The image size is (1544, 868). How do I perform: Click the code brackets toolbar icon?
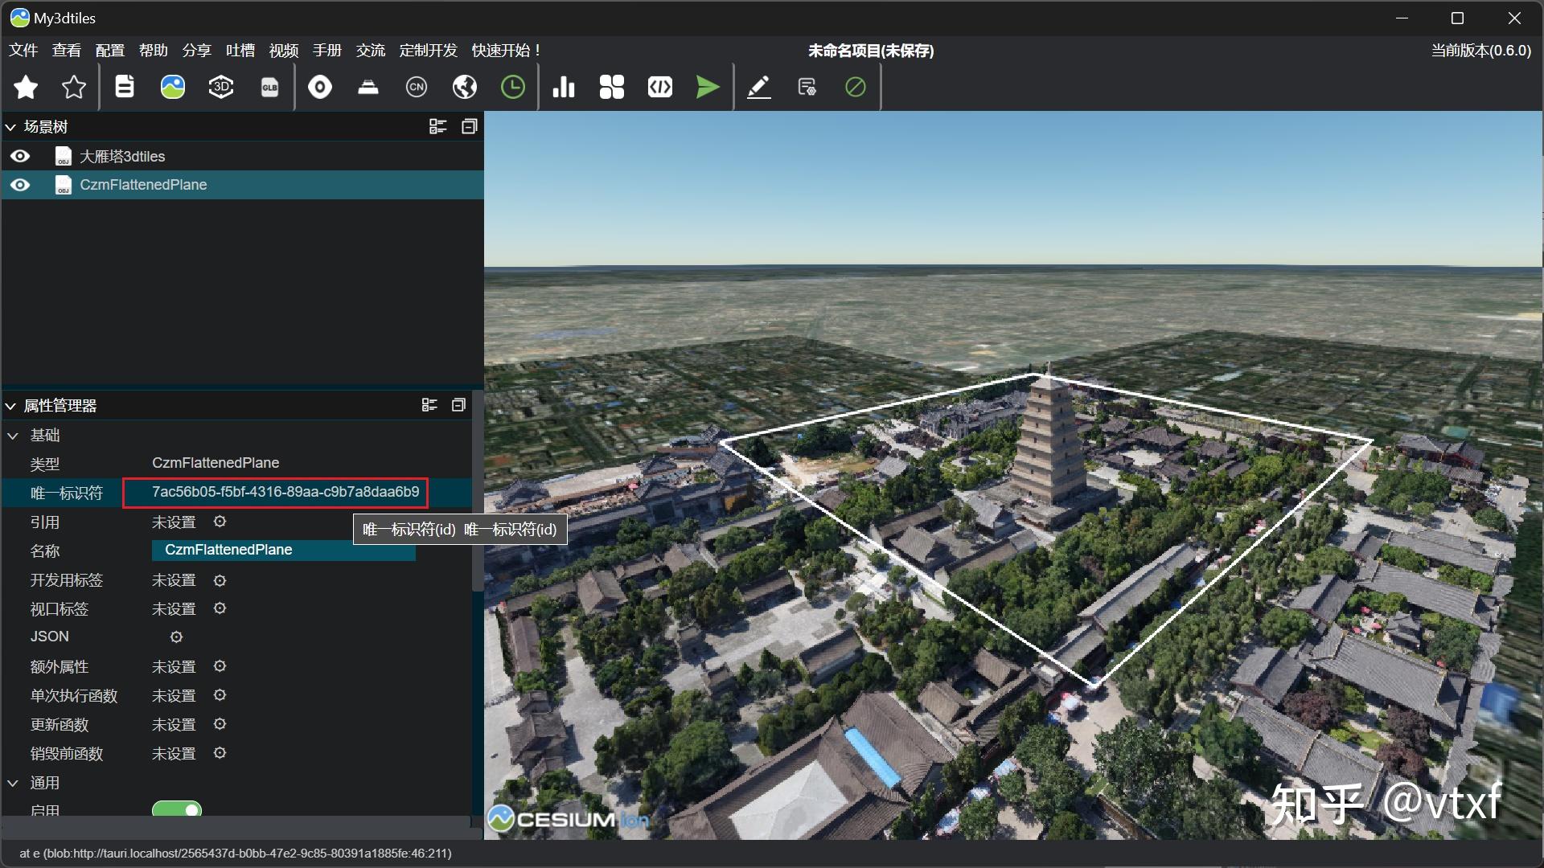click(x=660, y=87)
